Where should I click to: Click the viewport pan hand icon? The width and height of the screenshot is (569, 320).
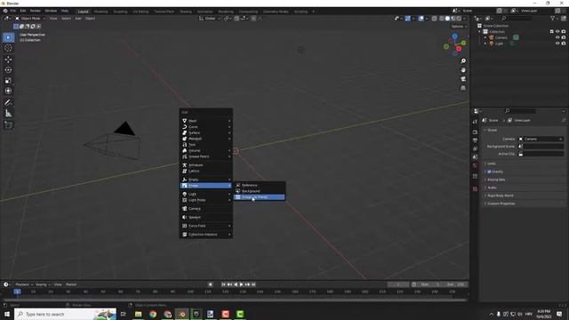click(463, 70)
